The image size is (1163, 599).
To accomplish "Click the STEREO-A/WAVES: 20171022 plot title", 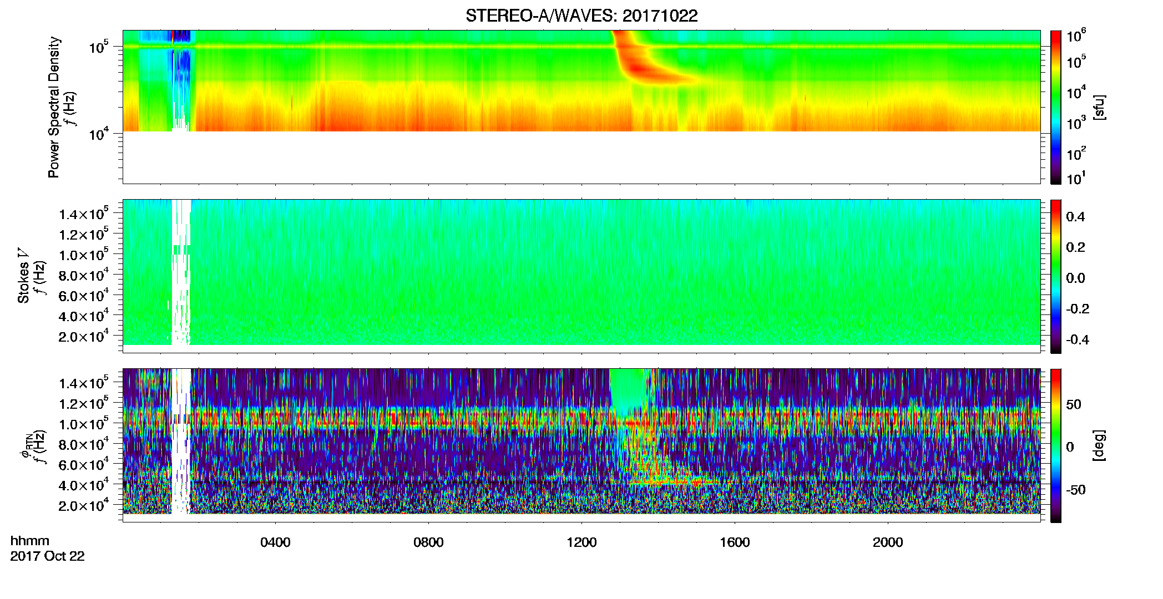I will (581, 16).
